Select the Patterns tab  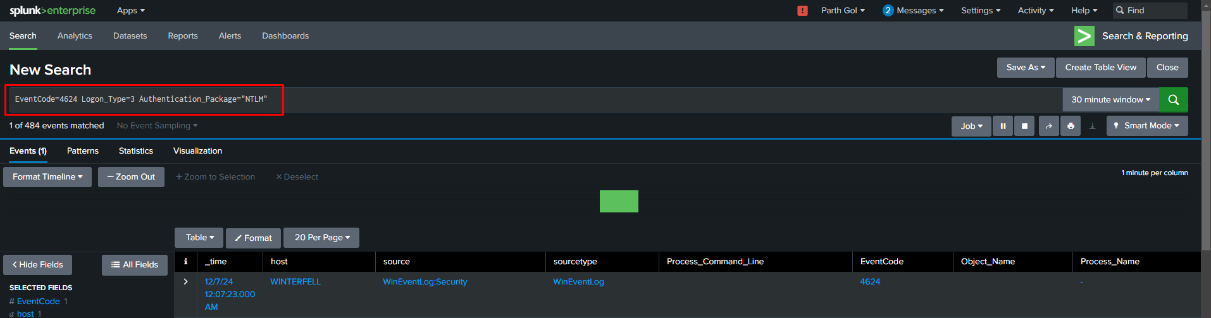tap(83, 151)
